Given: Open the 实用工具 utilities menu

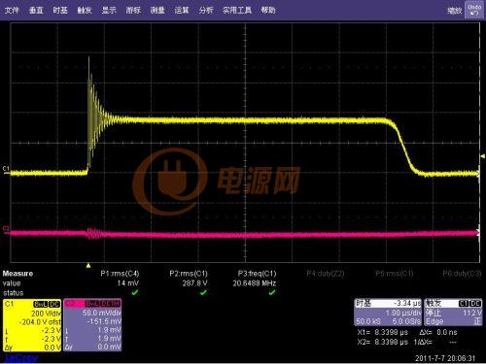Looking at the screenshot, I should click(237, 11).
